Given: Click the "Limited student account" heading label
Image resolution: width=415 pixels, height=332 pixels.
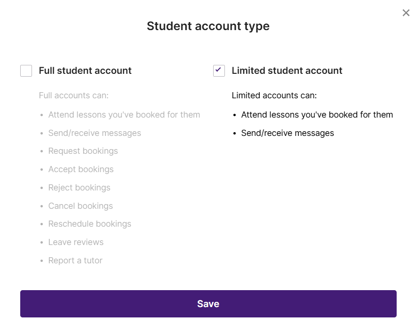Looking at the screenshot, I should click(x=287, y=71).
